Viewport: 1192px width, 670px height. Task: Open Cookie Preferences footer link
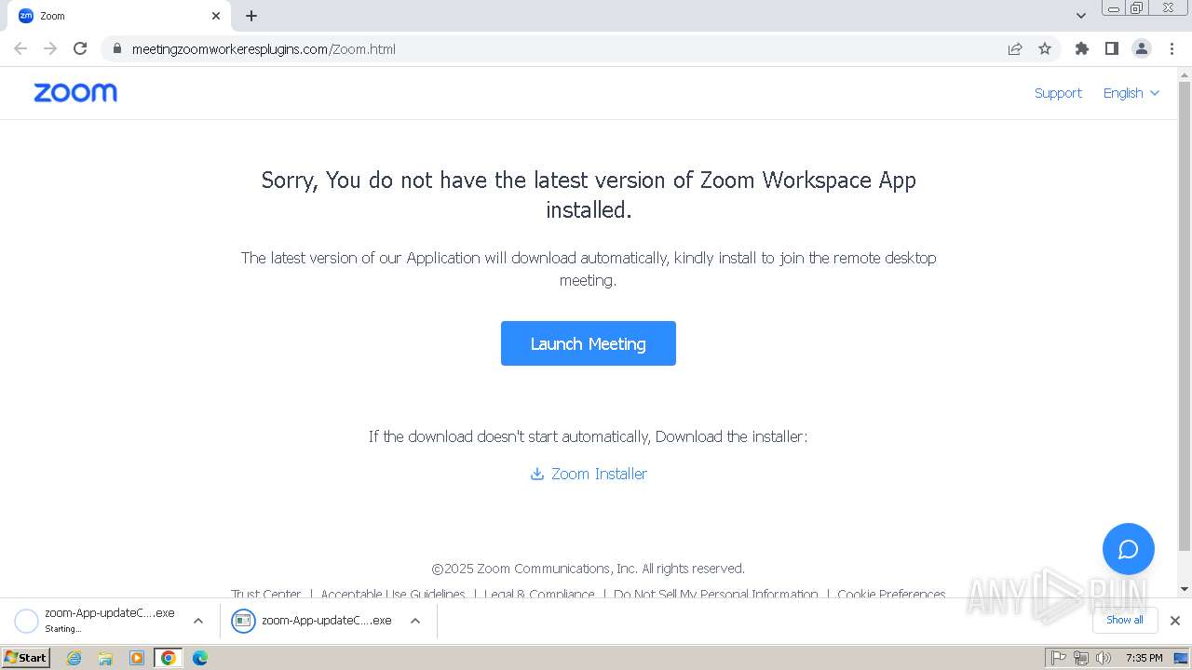coord(891,594)
